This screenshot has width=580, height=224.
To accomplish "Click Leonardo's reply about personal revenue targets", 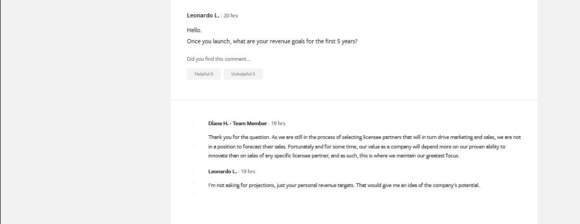I will [x=344, y=185].
